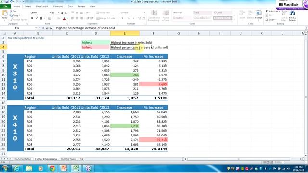Open the Documentation sheet tab
Viewport: 308px width, 173px height.
point(23,159)
